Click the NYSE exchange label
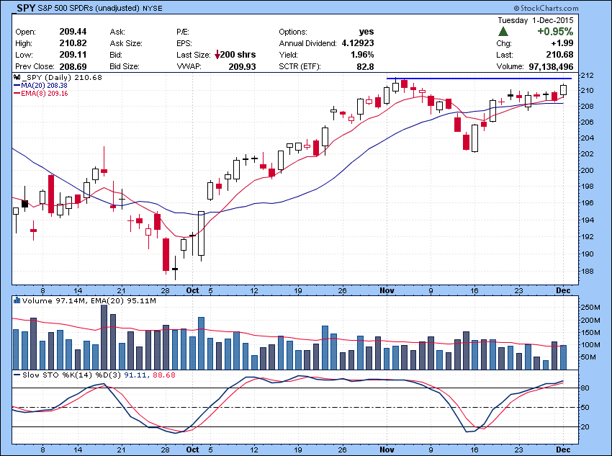 (x=152, y=8)
